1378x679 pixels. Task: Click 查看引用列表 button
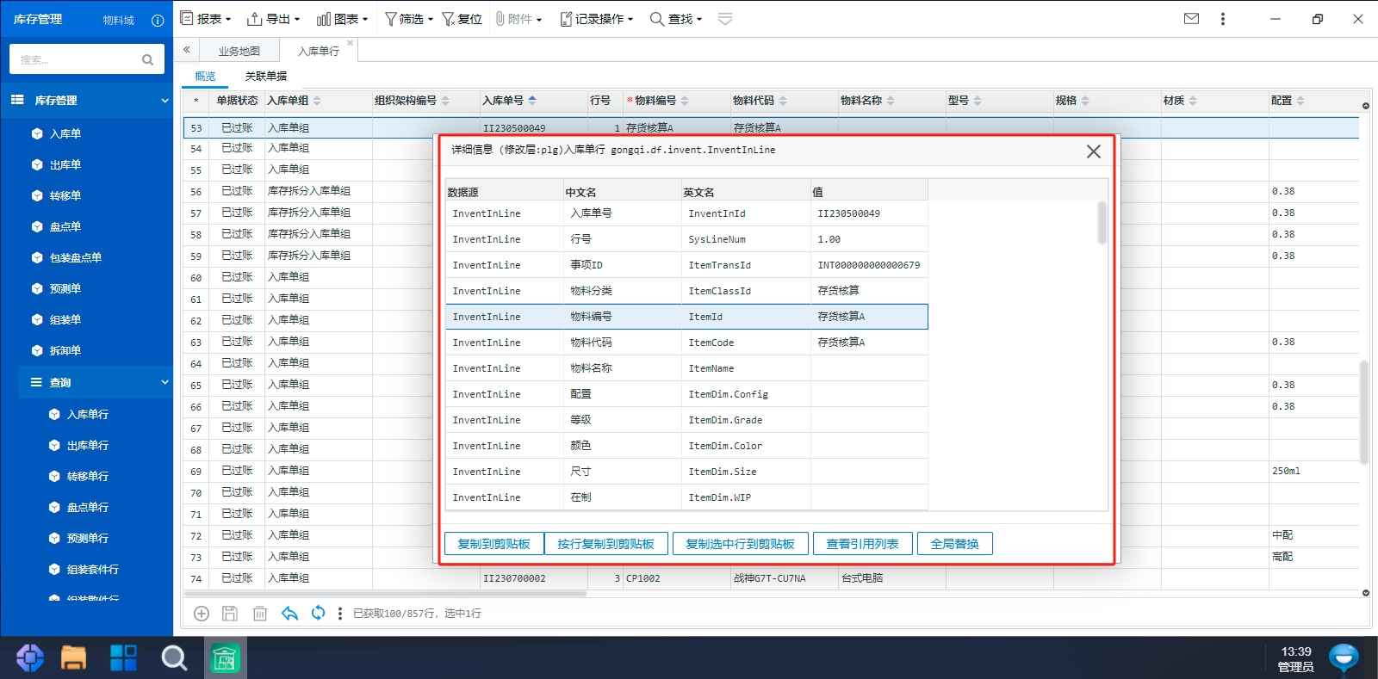(x=862, y=544)
